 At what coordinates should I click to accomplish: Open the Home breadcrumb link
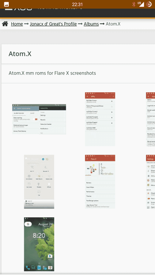[17, 24]
